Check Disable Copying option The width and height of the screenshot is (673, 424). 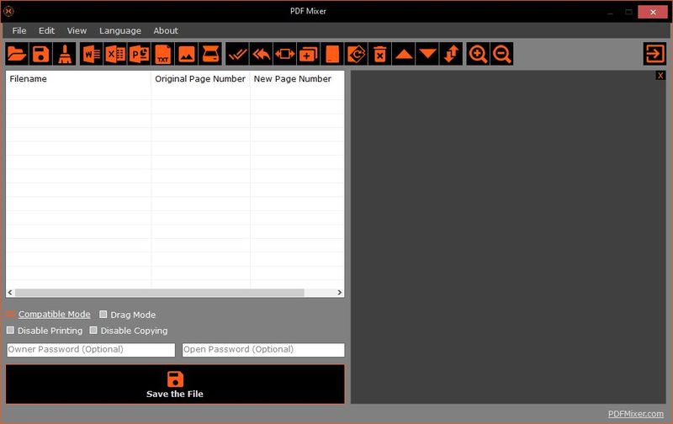tap(93, 331)
